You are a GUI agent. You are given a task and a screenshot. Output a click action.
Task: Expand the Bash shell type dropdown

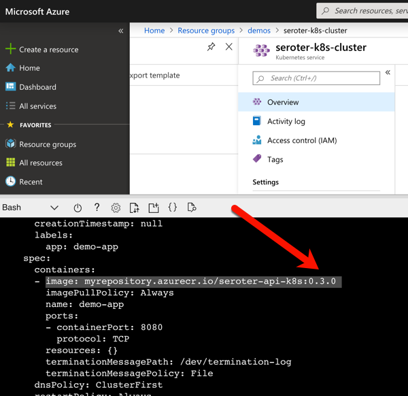coord(54,208)
